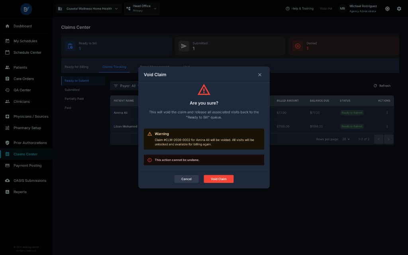Viewport: 408px width, 255px height.
Task: Click Ready to bill summary card
Action: point(116,46)
